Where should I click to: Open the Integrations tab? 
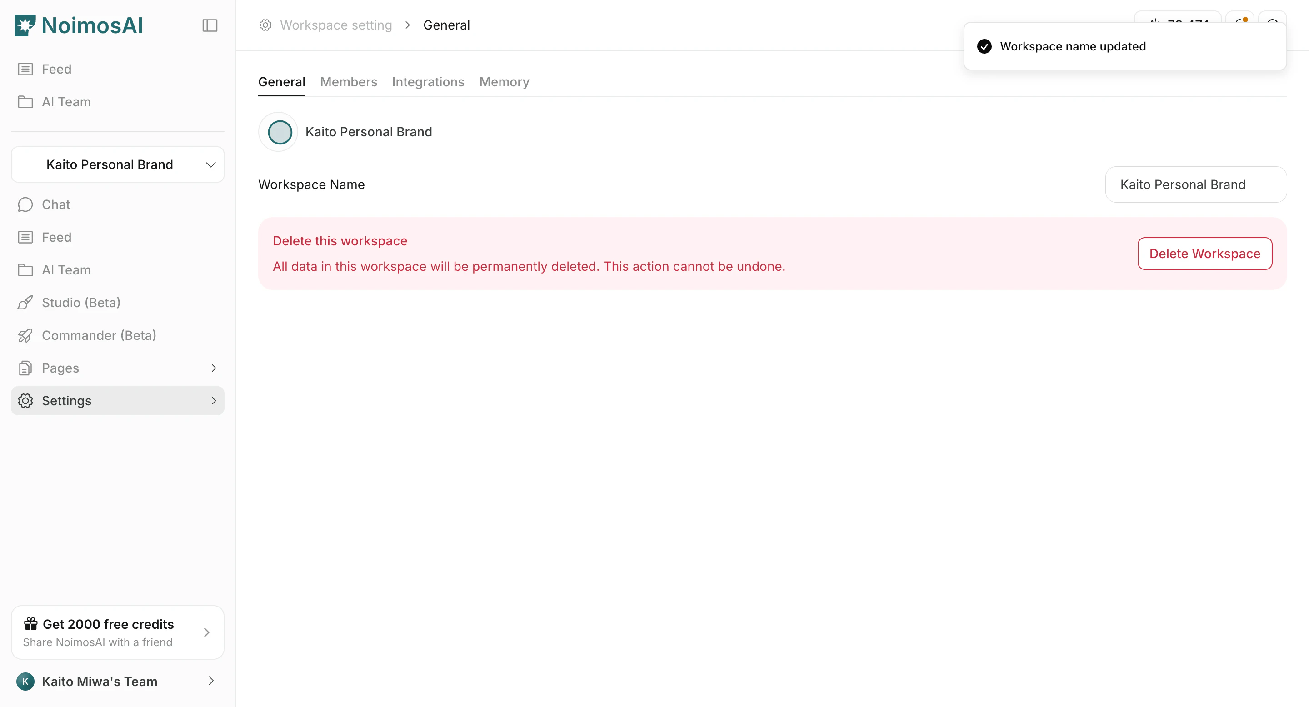(428, 82)
